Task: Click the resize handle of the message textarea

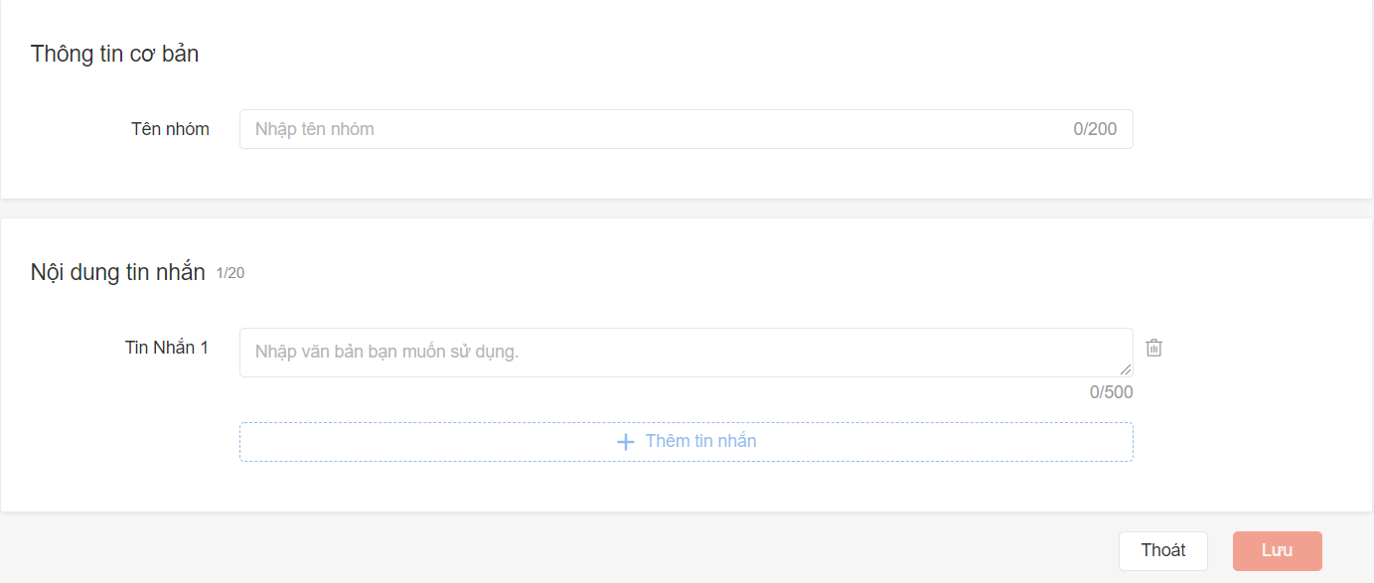Action: tap(1127, 370)
